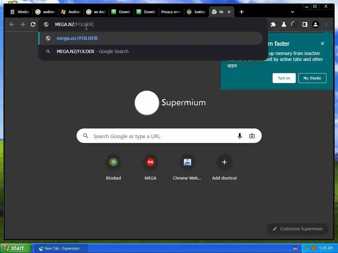Open the Extensions puzzle icon
The width and height of the screenshot is (338, 253).
pos(273,24)
